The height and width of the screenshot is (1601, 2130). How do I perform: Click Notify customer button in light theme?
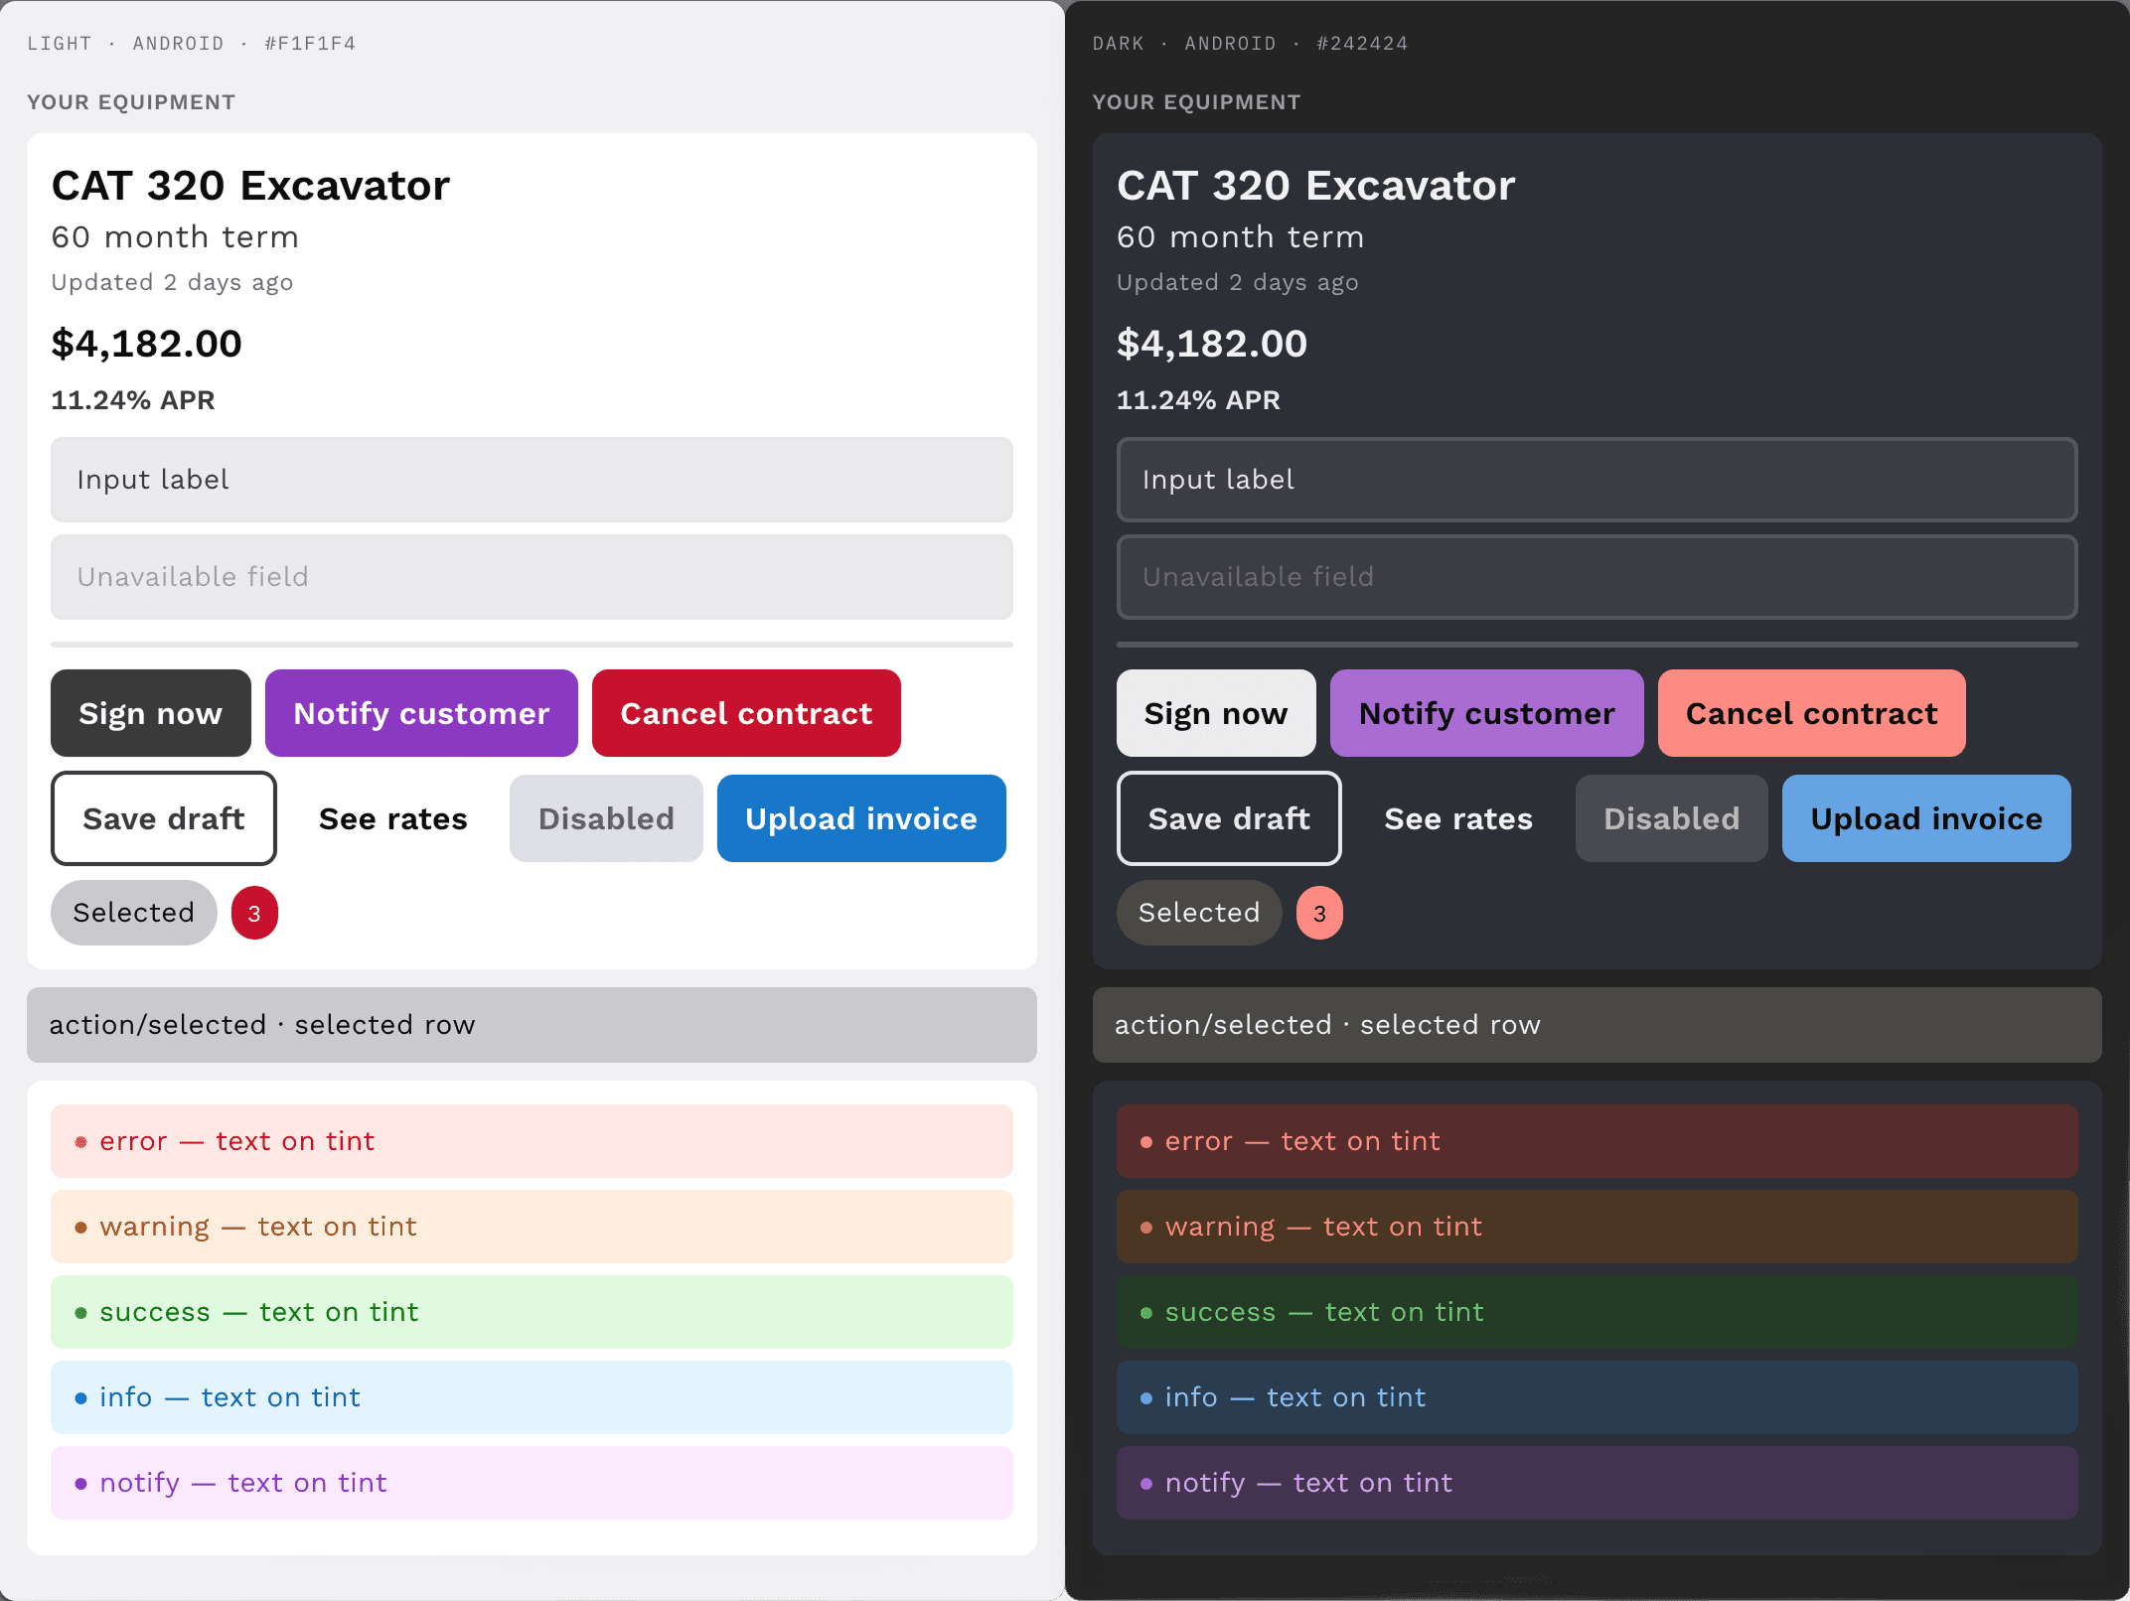pyautogui.click(x=421, y=713)
